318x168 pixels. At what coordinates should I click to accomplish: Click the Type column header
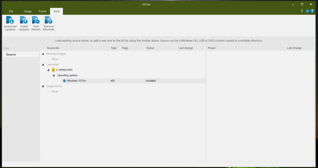(x=115, y=48)
